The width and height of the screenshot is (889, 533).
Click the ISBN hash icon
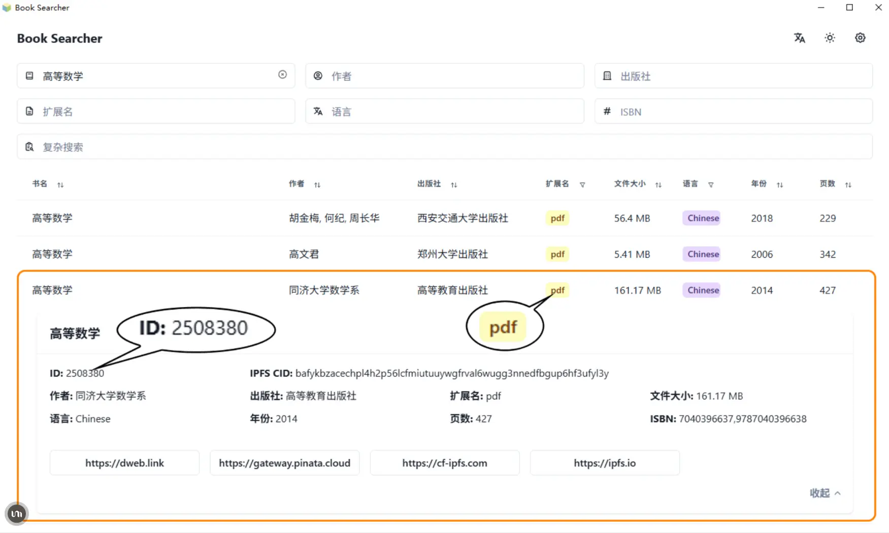607,111
